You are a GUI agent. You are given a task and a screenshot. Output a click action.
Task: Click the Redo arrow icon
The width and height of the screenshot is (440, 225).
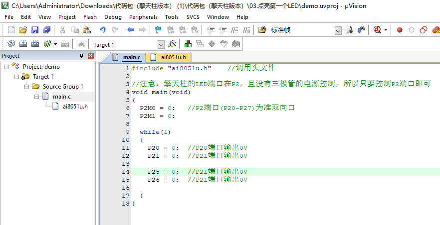(x=115, y=30)
